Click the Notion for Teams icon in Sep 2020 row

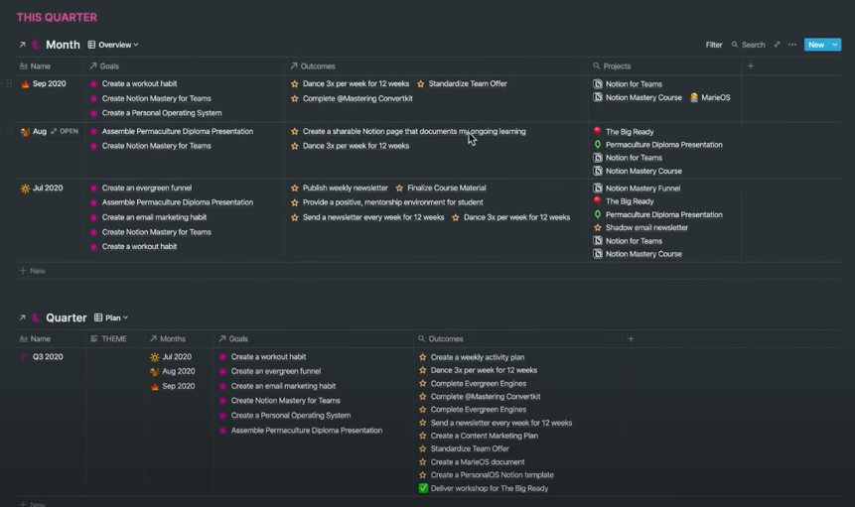[598, 84]
